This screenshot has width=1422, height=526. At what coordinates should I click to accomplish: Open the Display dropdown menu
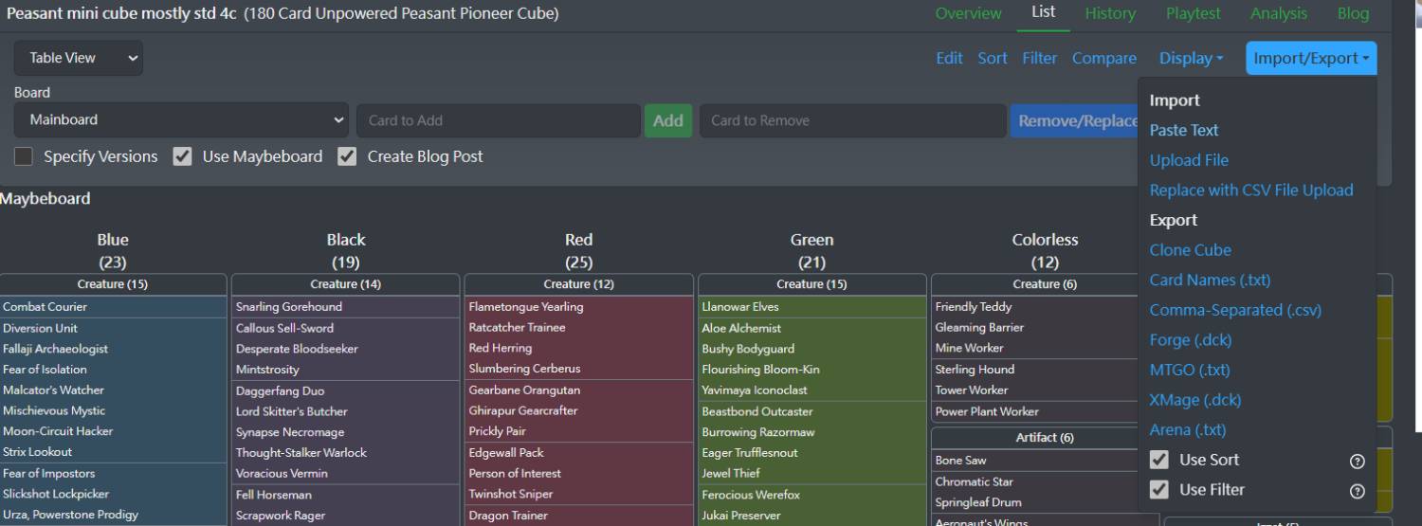[x=1191, y=58]
